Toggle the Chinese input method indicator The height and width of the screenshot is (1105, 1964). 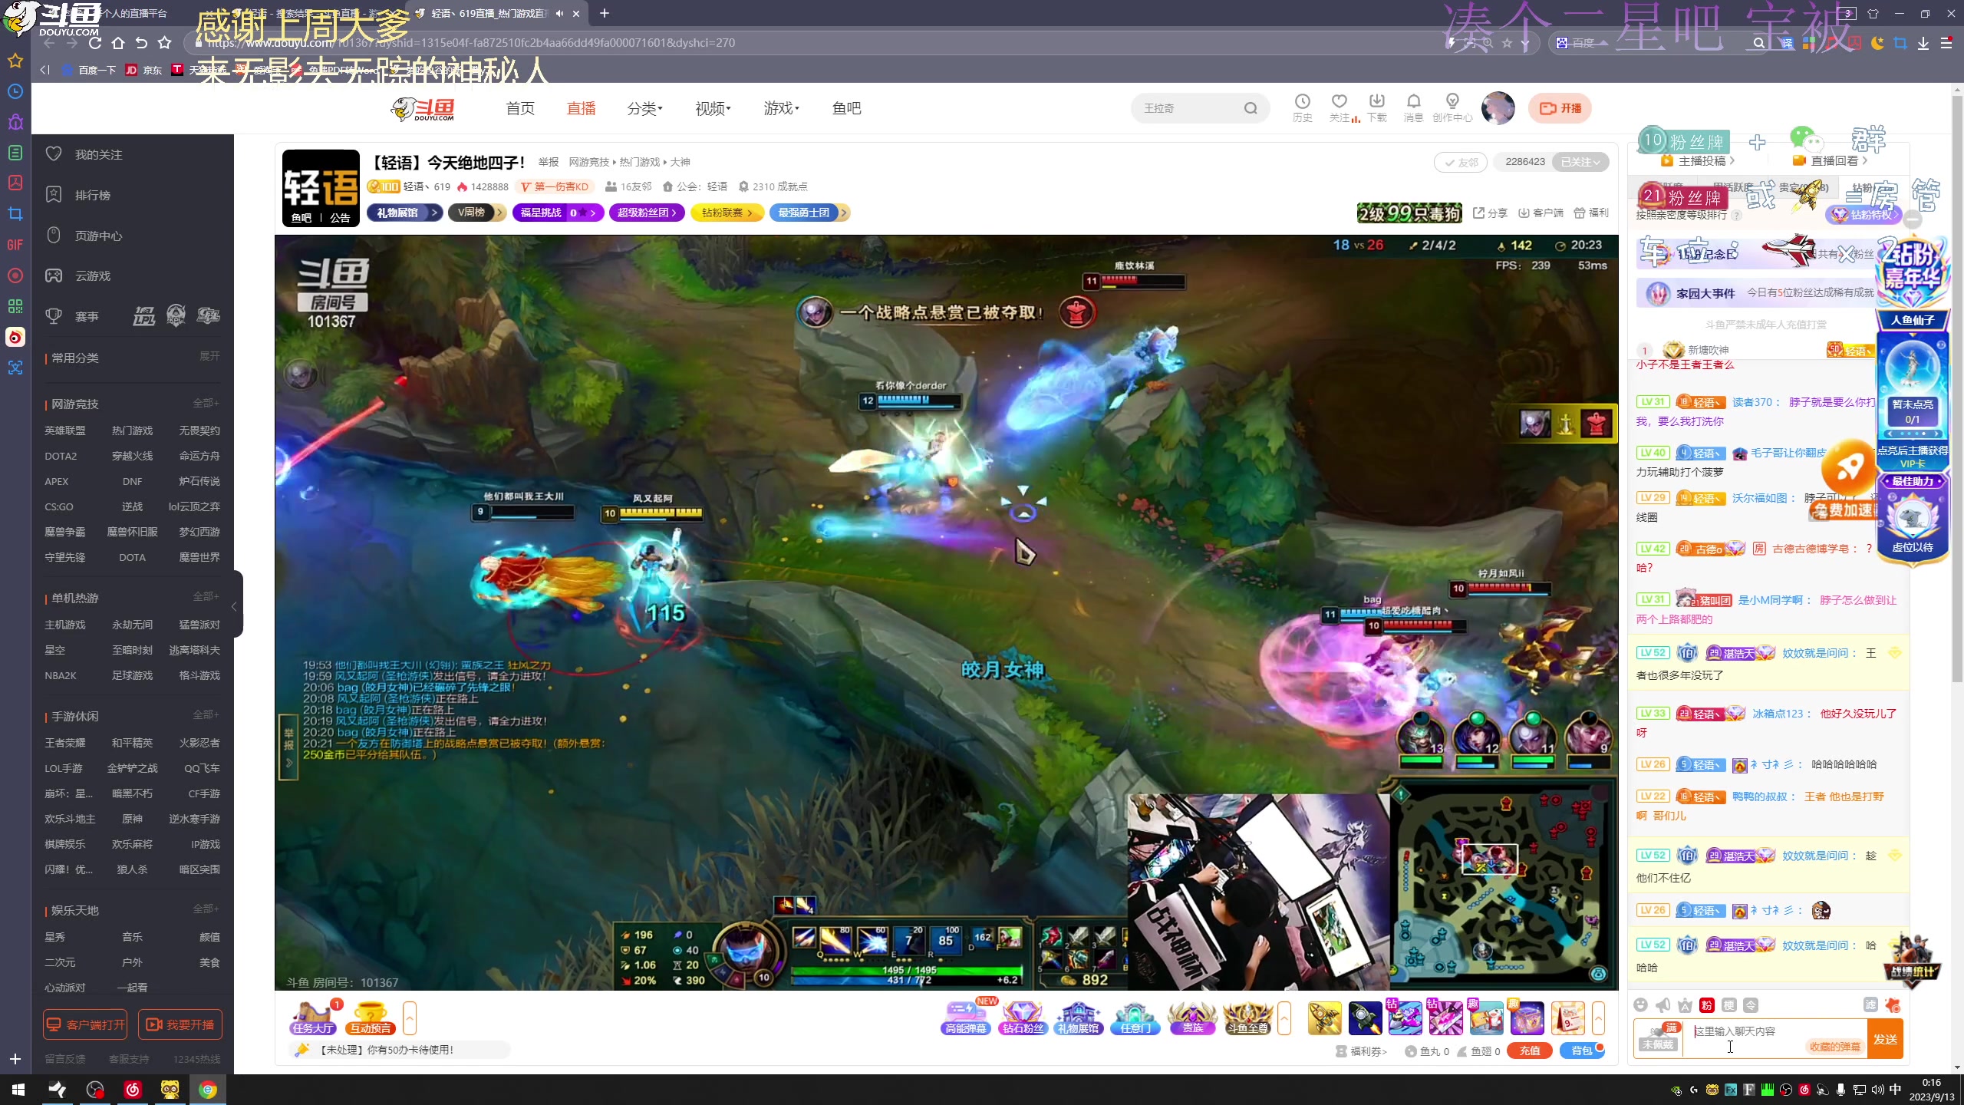[1896, 1090]
